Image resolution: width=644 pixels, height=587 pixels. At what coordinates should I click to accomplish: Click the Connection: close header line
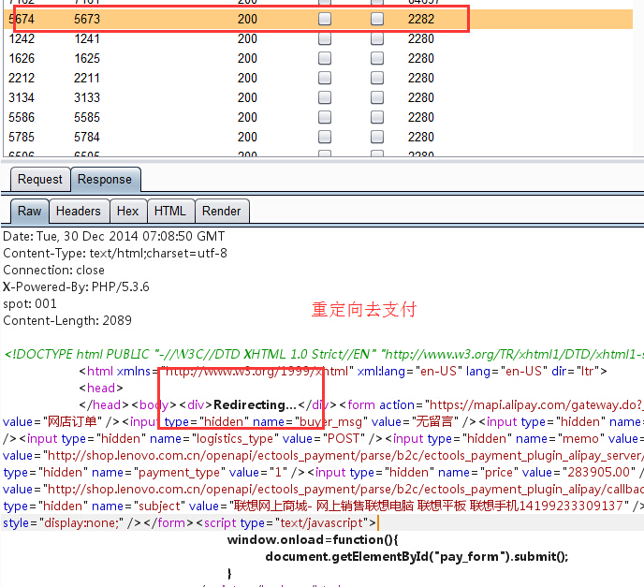[53, 270]
